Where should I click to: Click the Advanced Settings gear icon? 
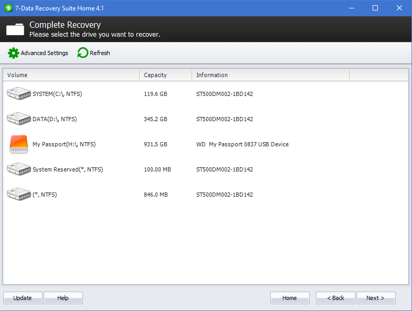pyautogui.click(x=13, y=53)
